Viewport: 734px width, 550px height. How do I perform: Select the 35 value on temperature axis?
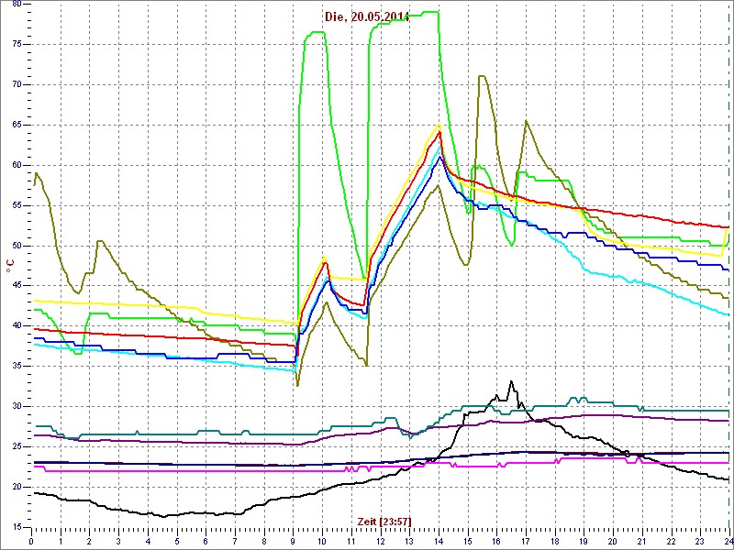point(16,366)
